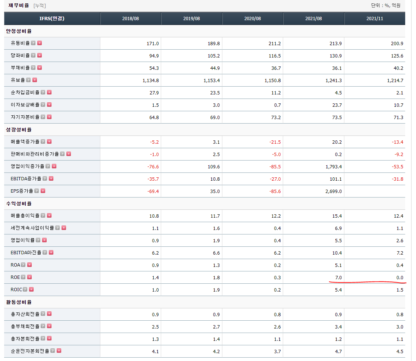Click the 2020/08 column header
The width and height of the screenshot is (416, 361).
coord(253,19)
